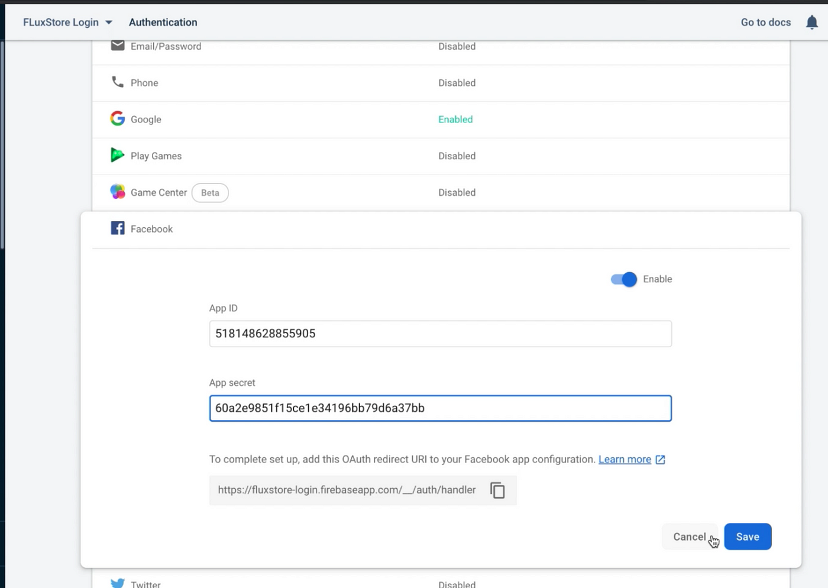Viewport: 828px width, 588px height.
Task: Click the Email/Password envelope icon
Action: point(118,46)
